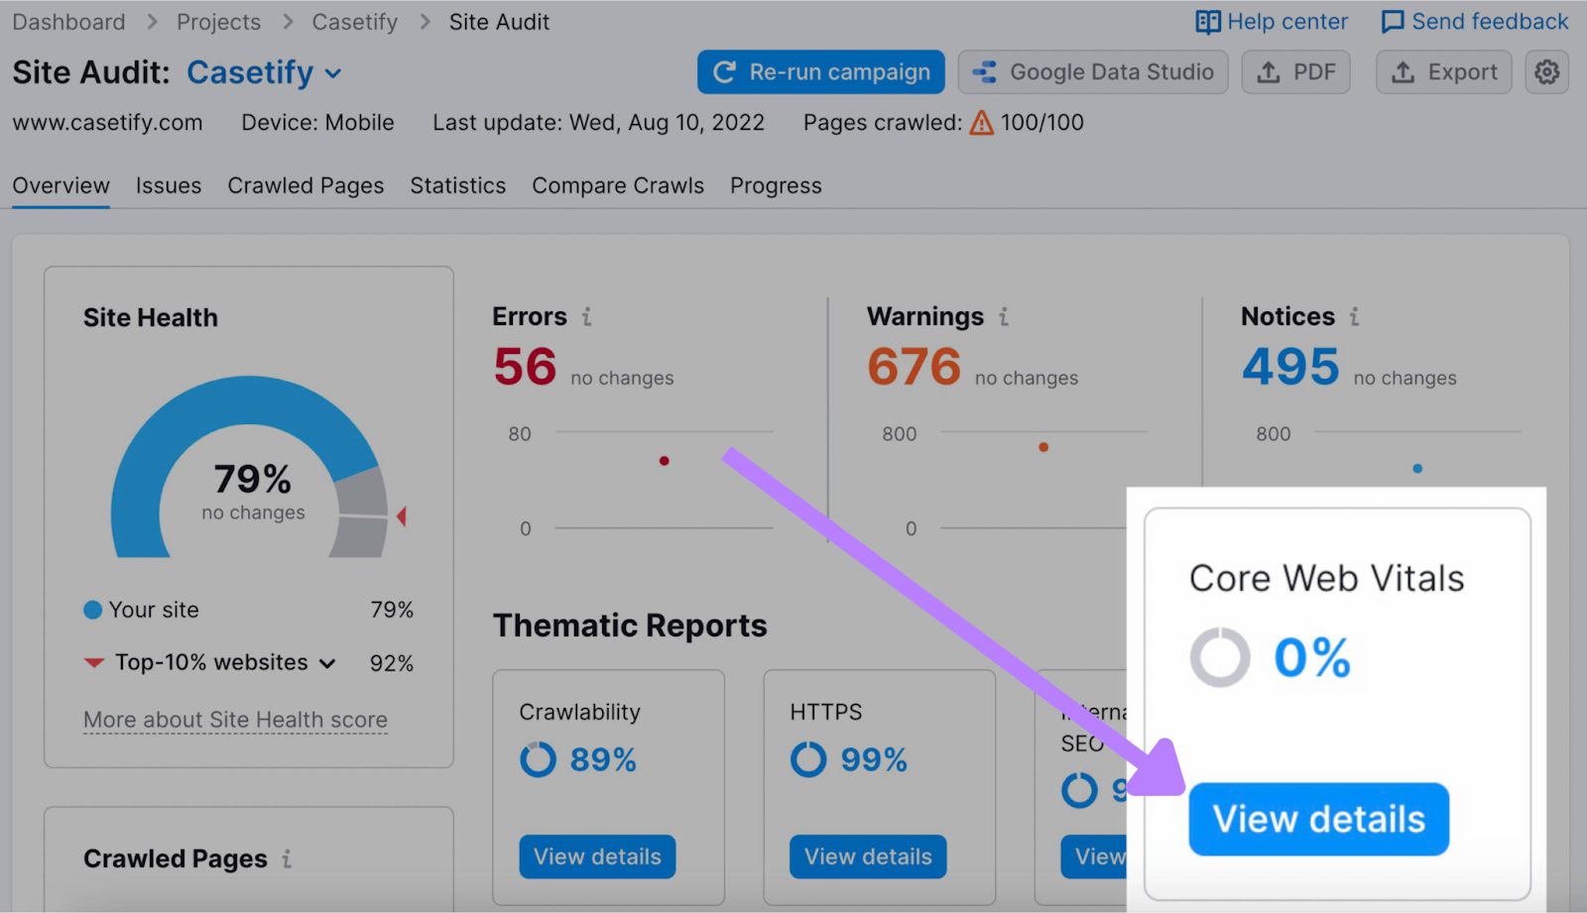The image size is (1587, 913).
Task: Click the Crawlability 89% value
Action: click(603, 760)
